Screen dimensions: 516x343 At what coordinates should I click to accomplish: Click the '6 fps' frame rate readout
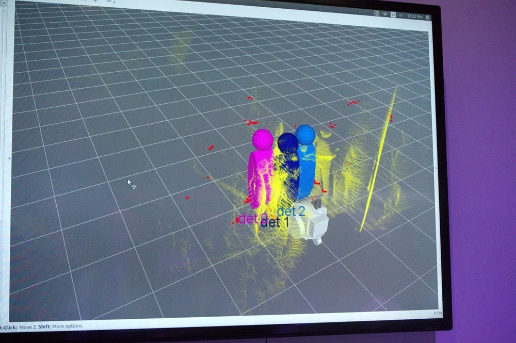click(438, 313)
